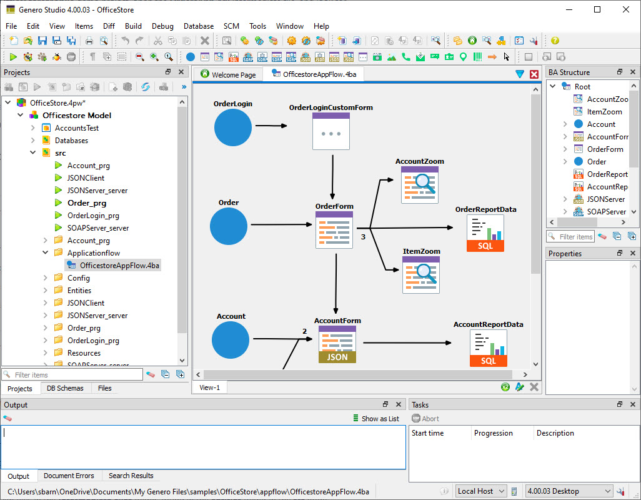The image size is (641, 500).
Task: Switch to the DB Schemas panel button
Action: (65, 388)
